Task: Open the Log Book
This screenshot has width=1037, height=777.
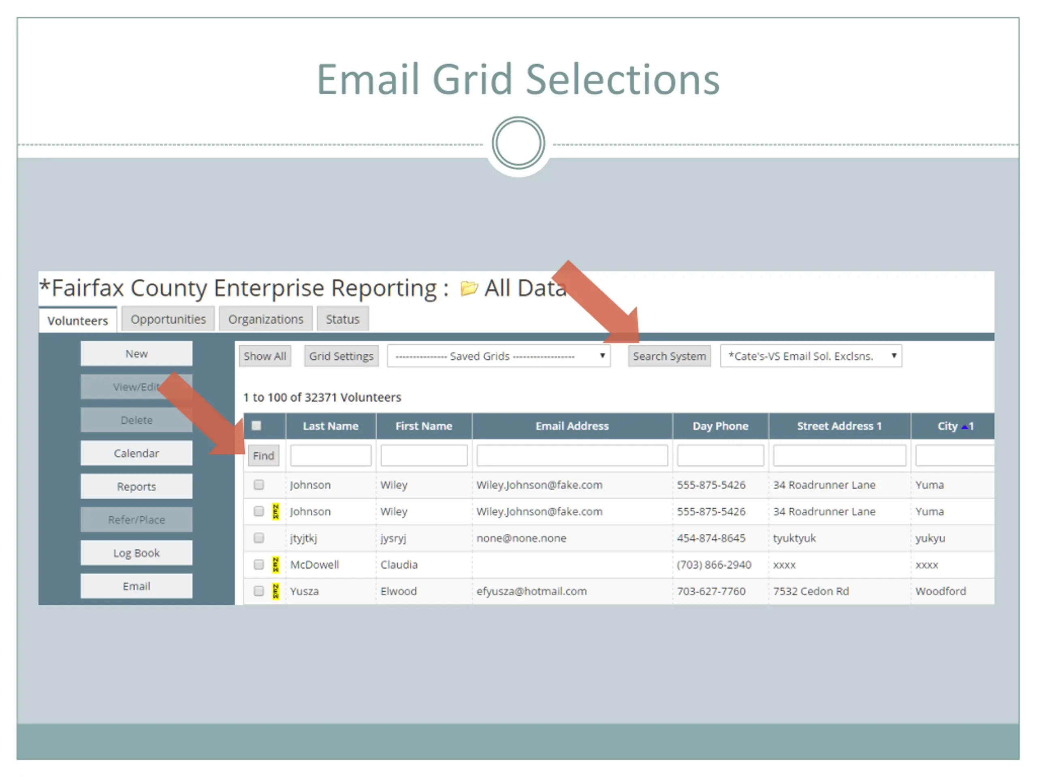Action: tap(137, 553)
